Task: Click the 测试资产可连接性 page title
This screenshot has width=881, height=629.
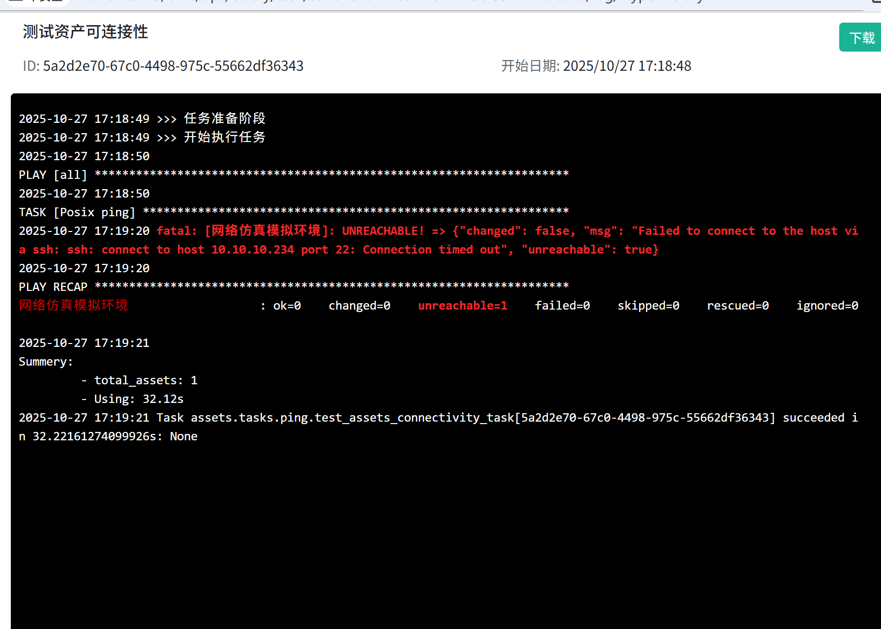Action: (x=85, y=32)
